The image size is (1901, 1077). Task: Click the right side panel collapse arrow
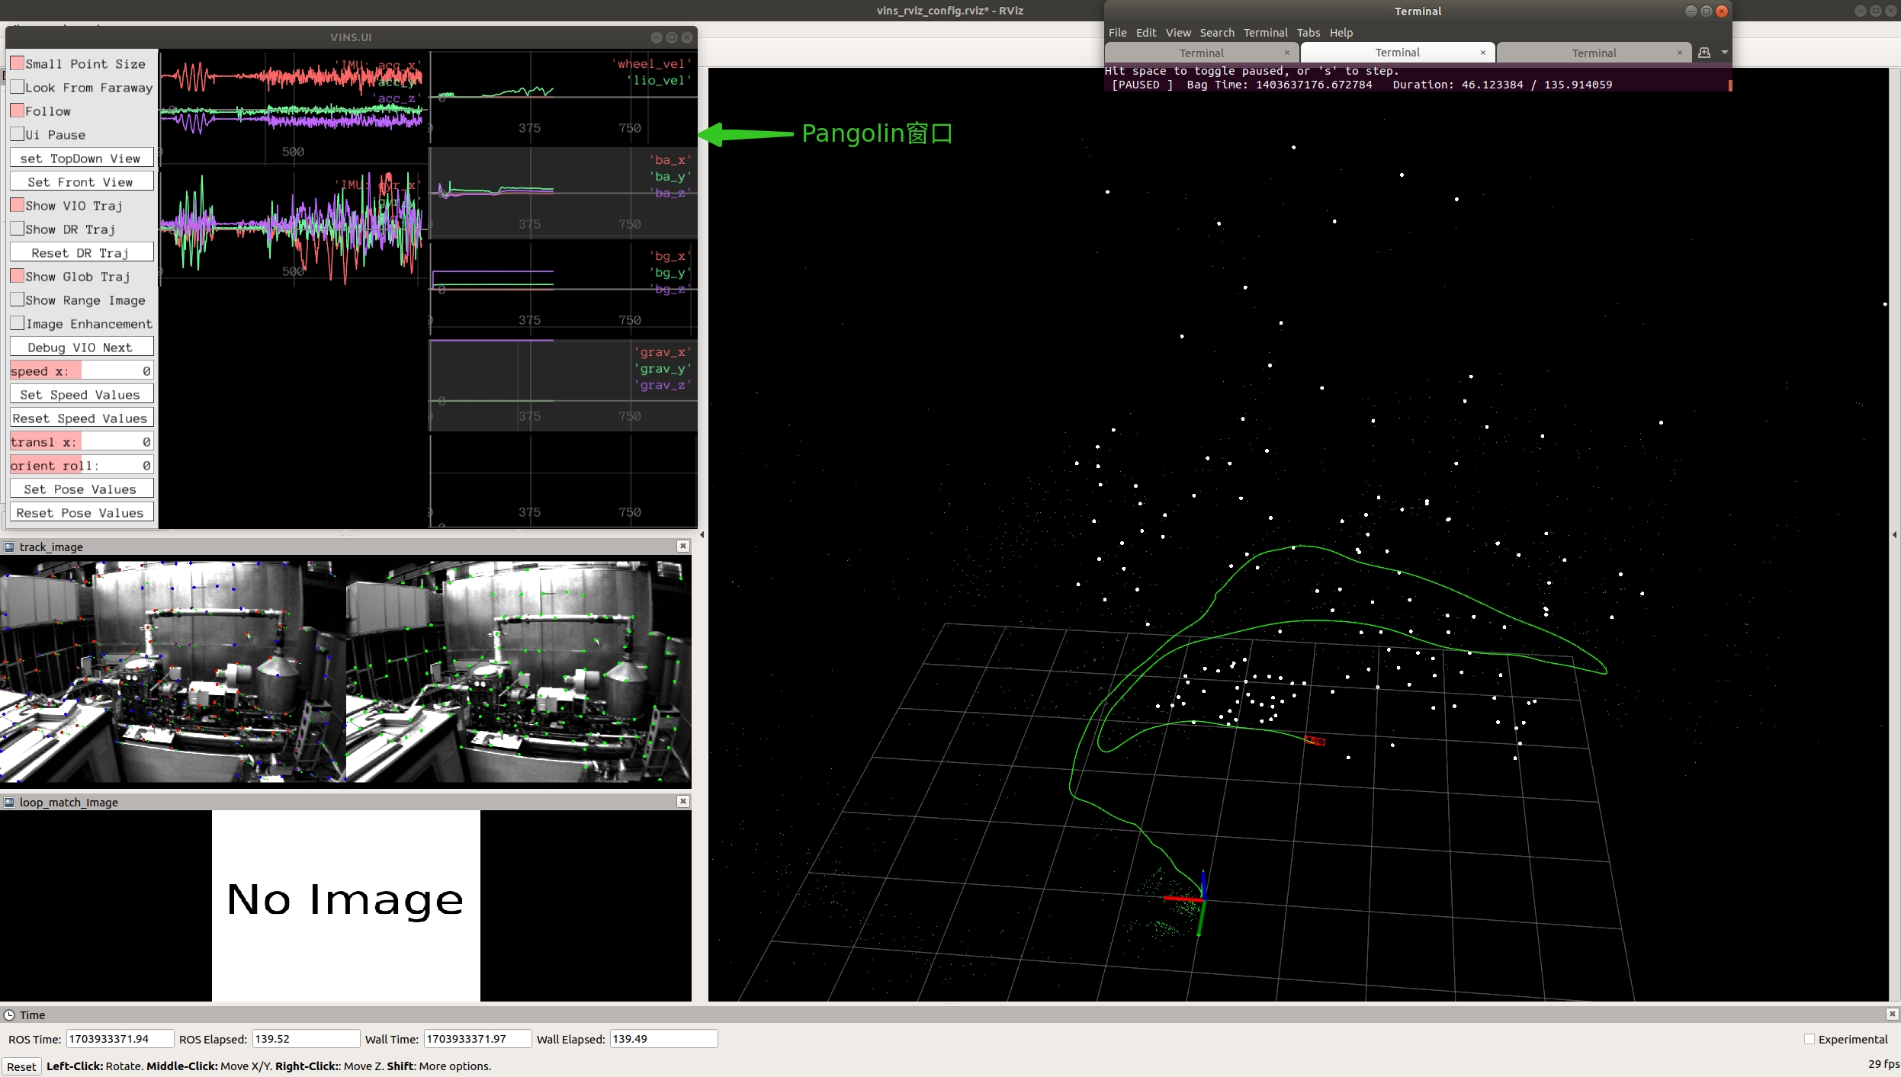click(1894, 534)
